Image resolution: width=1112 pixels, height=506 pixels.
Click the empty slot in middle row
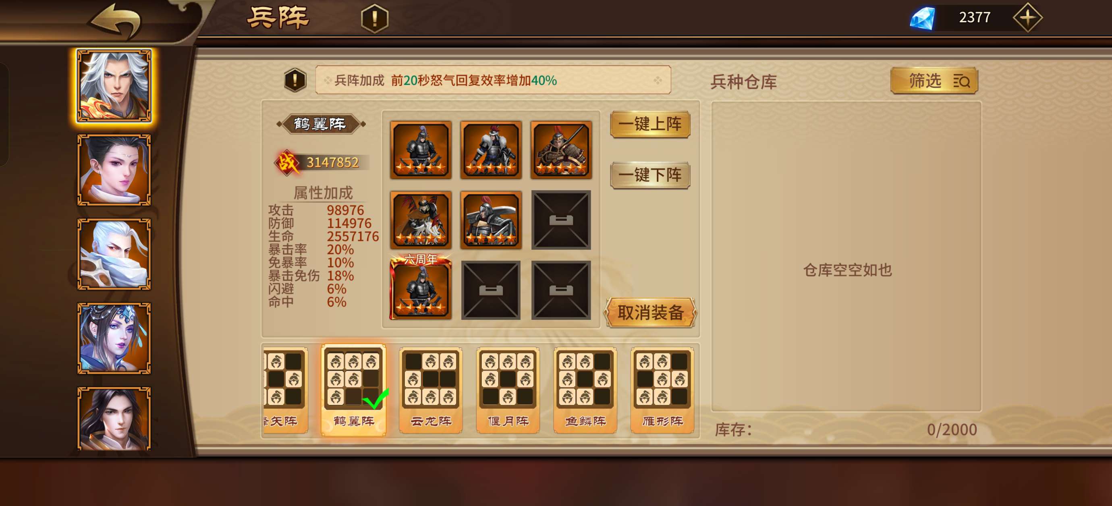(x=561, y=220)
